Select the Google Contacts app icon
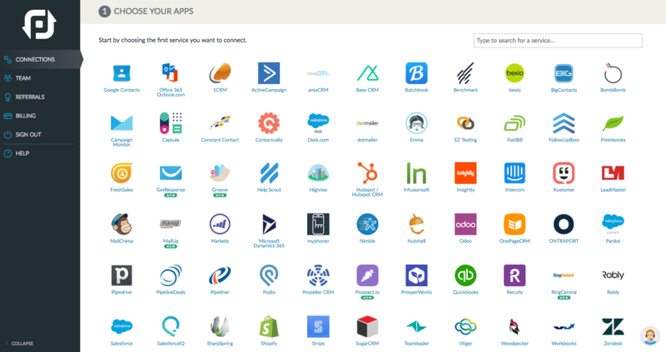Viewport: 666px width, 352px height. (x=122, y=73)
